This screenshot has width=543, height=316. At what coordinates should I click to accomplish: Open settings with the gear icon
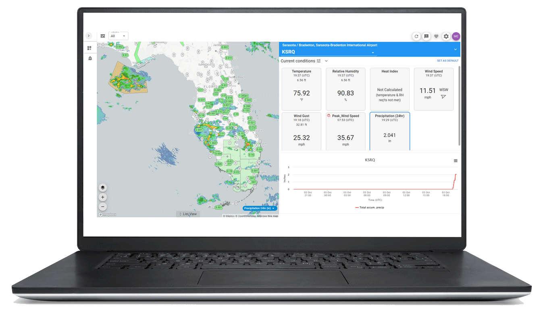pyautogui.click(x=446, y=36)
